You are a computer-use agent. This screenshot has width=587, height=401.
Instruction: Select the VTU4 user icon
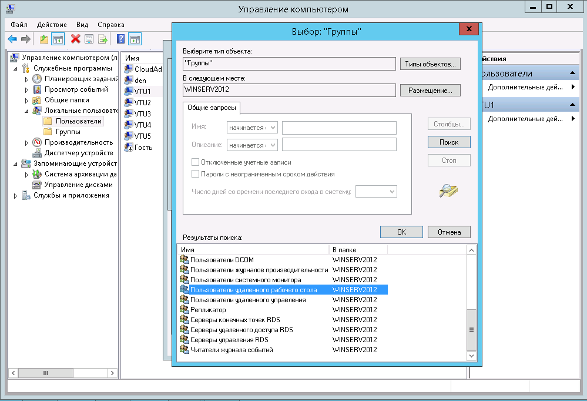pos(129,125)
